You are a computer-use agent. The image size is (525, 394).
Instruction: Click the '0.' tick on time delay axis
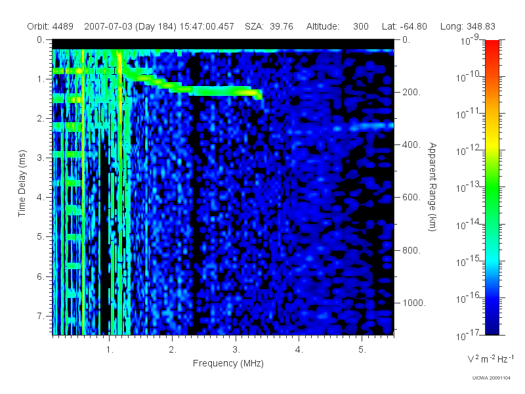tap(41, 39)
